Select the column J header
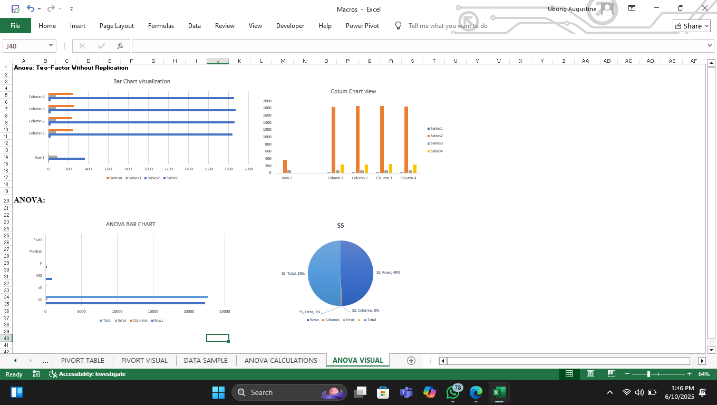This screenshot has width=717, height=405. click(x=218, y=61)
